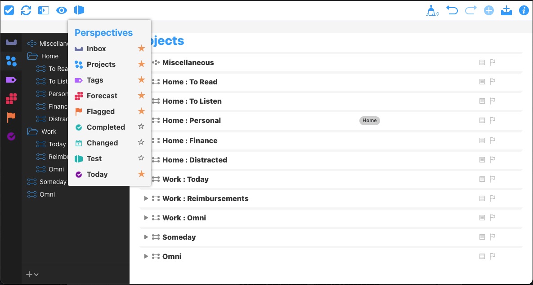Click the info icon in toolbar
533x285 pixels.
524,10
